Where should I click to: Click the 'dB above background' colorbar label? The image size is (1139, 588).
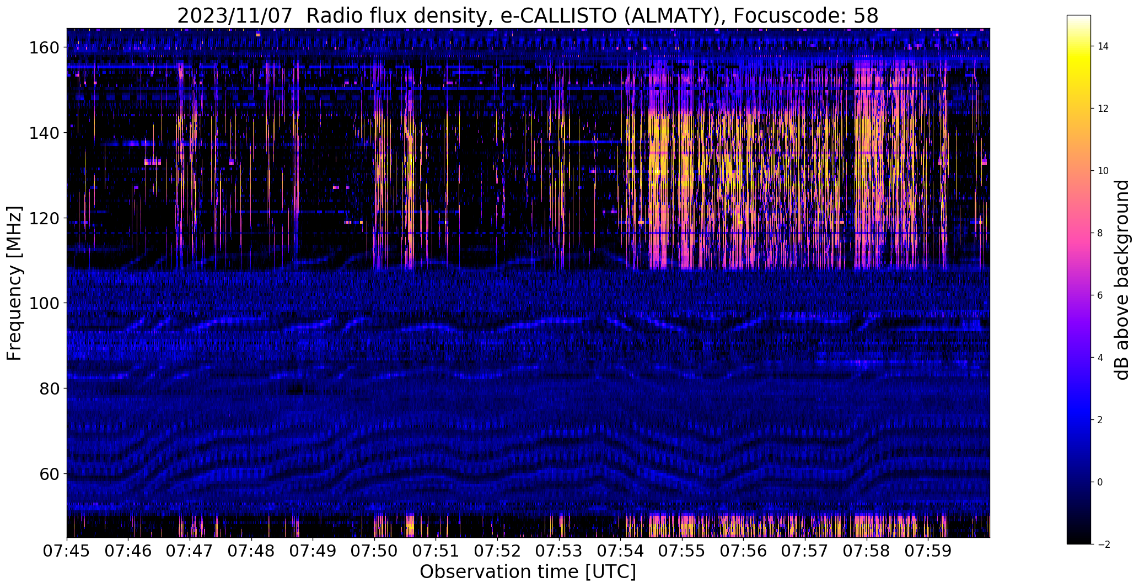coord(1122,279)
